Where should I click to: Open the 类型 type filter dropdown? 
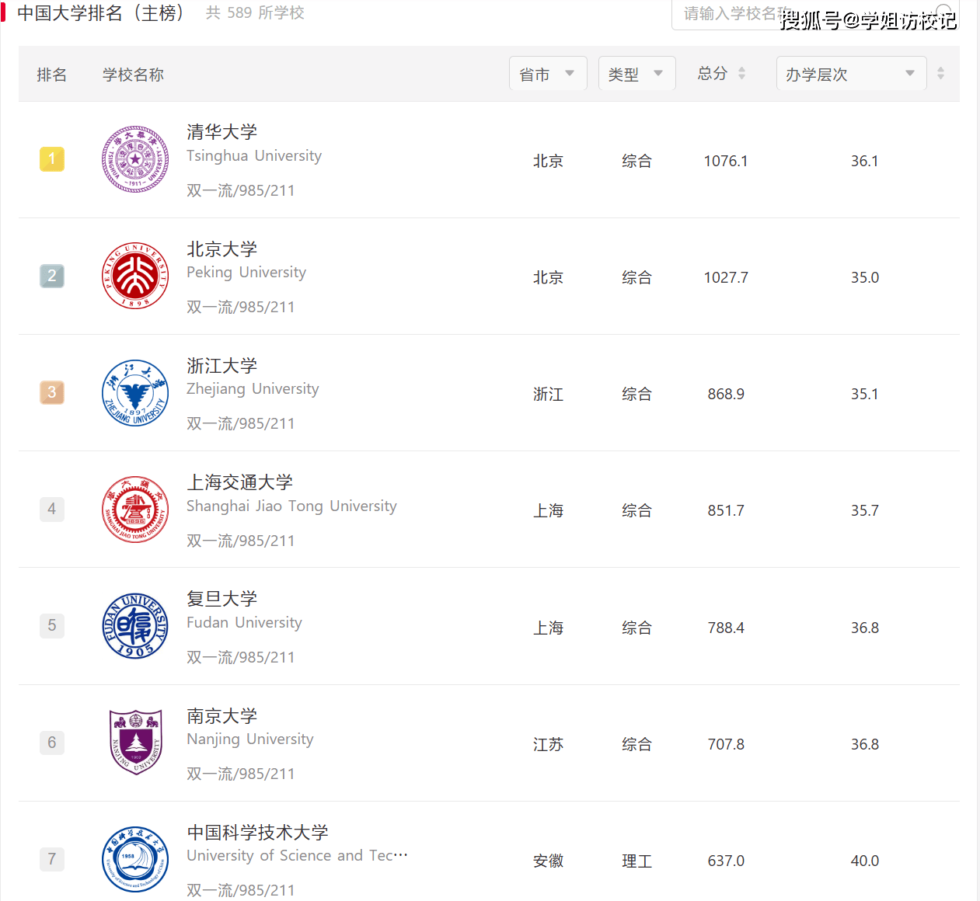(636, 74)
